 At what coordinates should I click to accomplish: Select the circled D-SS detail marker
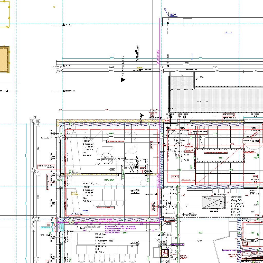105,157
